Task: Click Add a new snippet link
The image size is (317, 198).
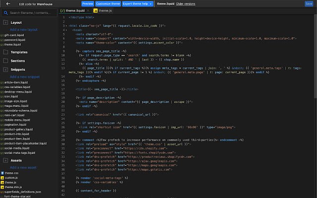Action: pos(25,77)
